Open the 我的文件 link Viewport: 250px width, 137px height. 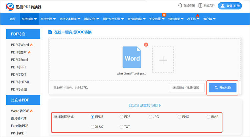tap(209, 6)
